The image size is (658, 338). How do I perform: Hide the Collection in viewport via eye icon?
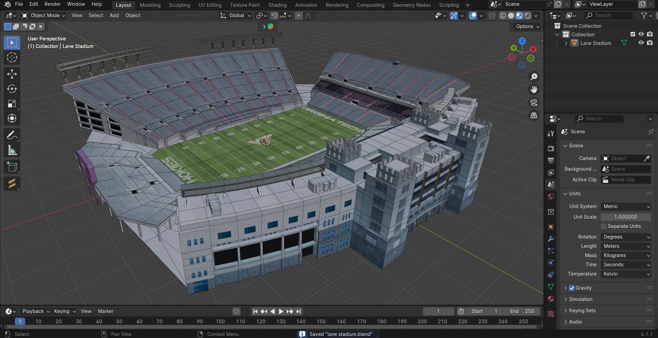[641, 34]
